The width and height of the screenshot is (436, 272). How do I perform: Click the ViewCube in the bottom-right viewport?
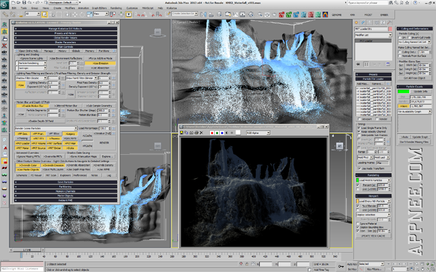(x=340, y=146)
